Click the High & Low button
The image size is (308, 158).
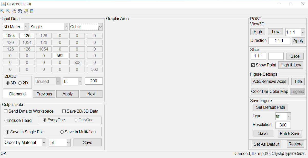(x=291, y=65)
